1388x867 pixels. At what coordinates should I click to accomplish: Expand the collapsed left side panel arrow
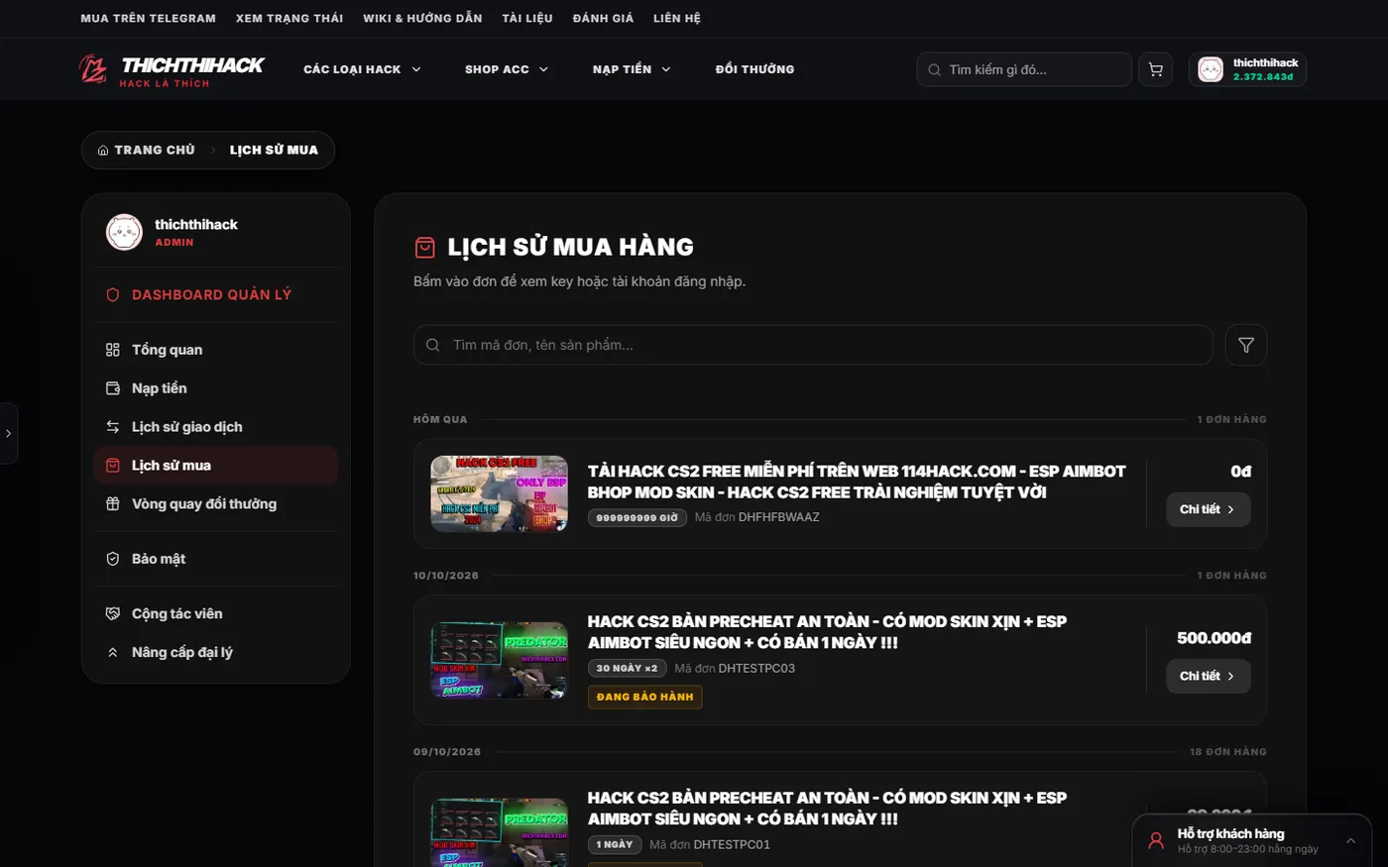(8, 433)
